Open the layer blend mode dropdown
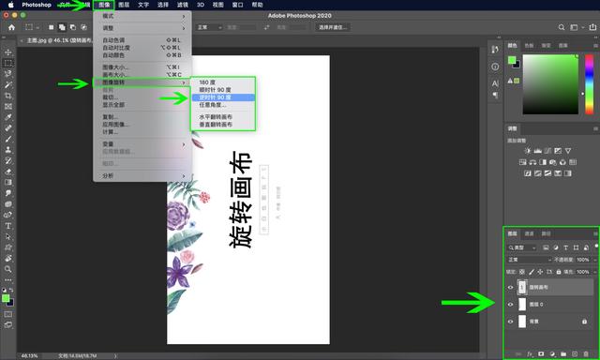This screenshot has width=600, height=360. pyautogui.click(x=529, y=260)
